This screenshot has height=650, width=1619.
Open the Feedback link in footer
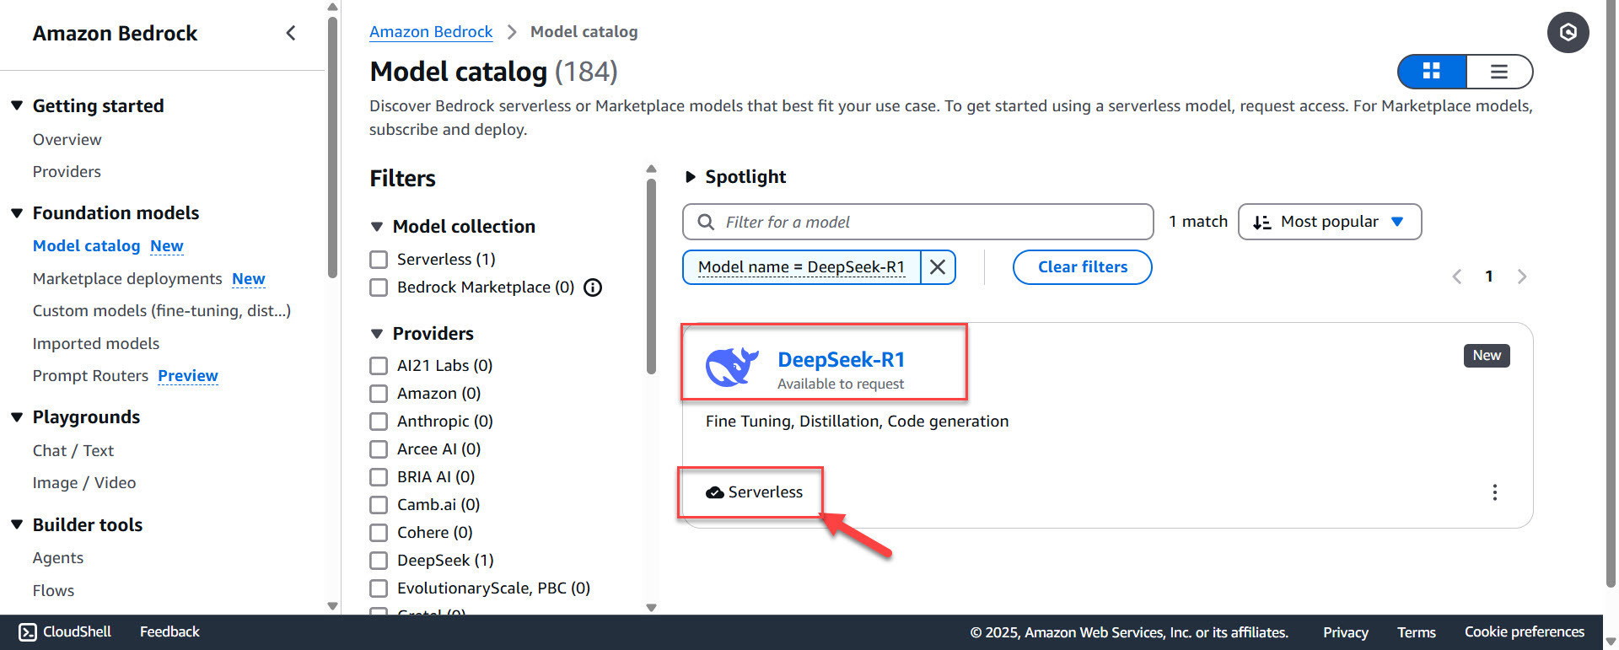click(x=169, y=631)
